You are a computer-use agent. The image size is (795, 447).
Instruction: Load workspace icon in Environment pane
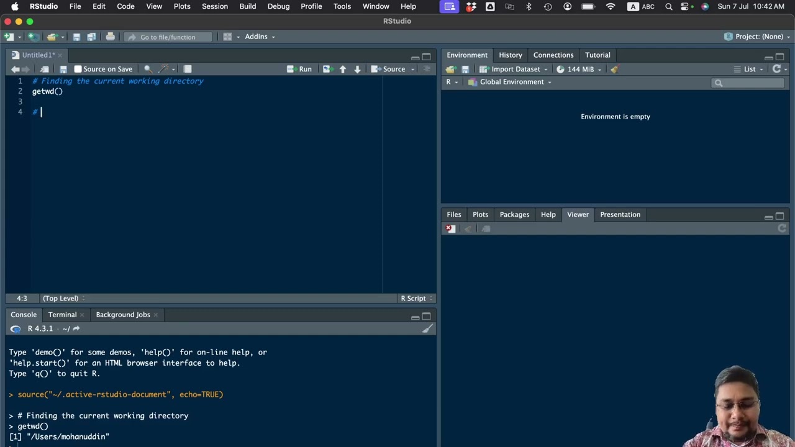[451, 69]
